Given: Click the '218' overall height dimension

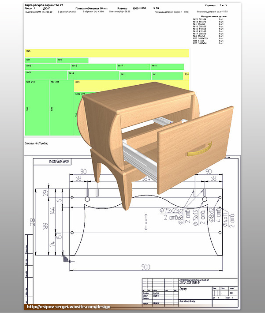Looking at the screenshot, I should 33,222.
